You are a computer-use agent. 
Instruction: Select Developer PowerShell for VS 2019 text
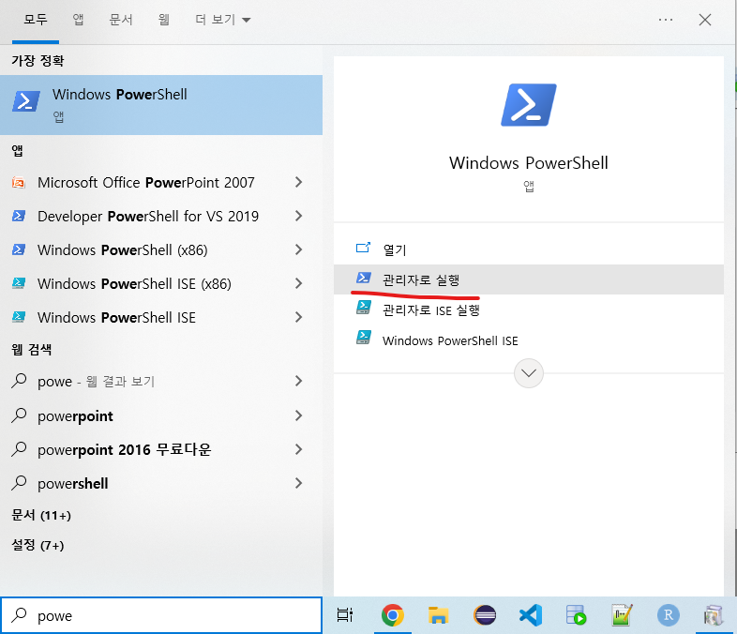pyautogui.click(x=148, y=217)
